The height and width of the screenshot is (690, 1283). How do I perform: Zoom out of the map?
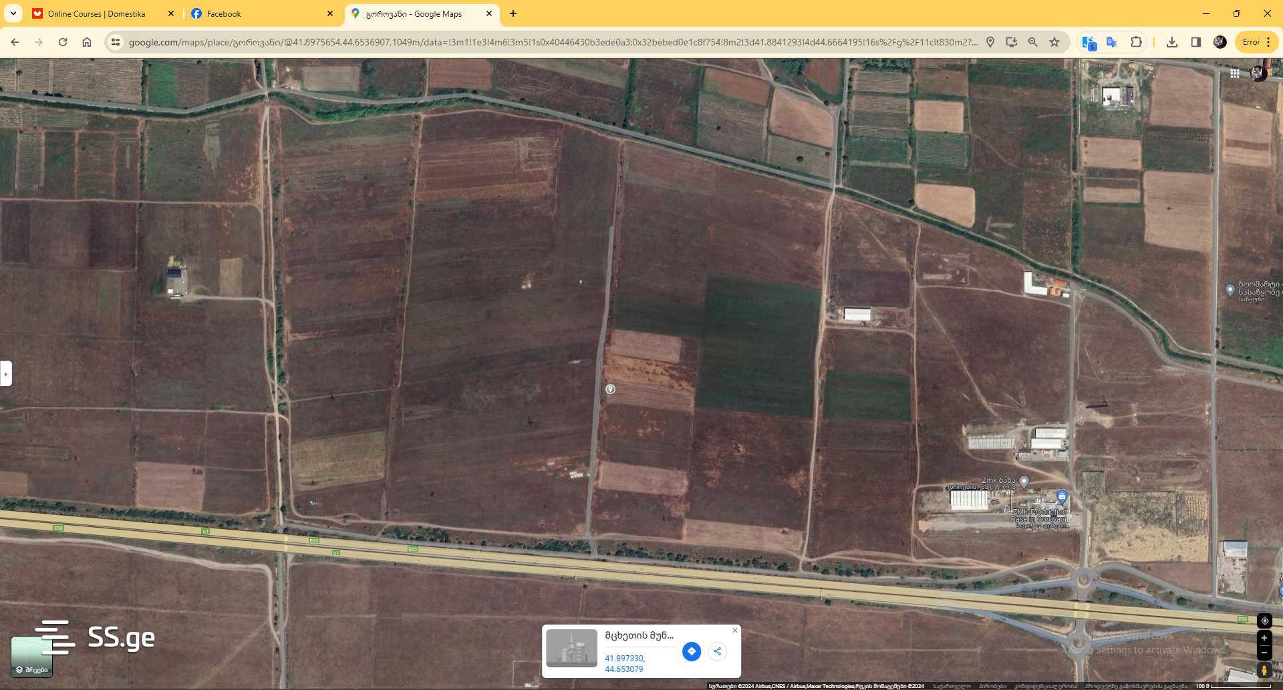pyautogui.click(x=1264, y=653)
